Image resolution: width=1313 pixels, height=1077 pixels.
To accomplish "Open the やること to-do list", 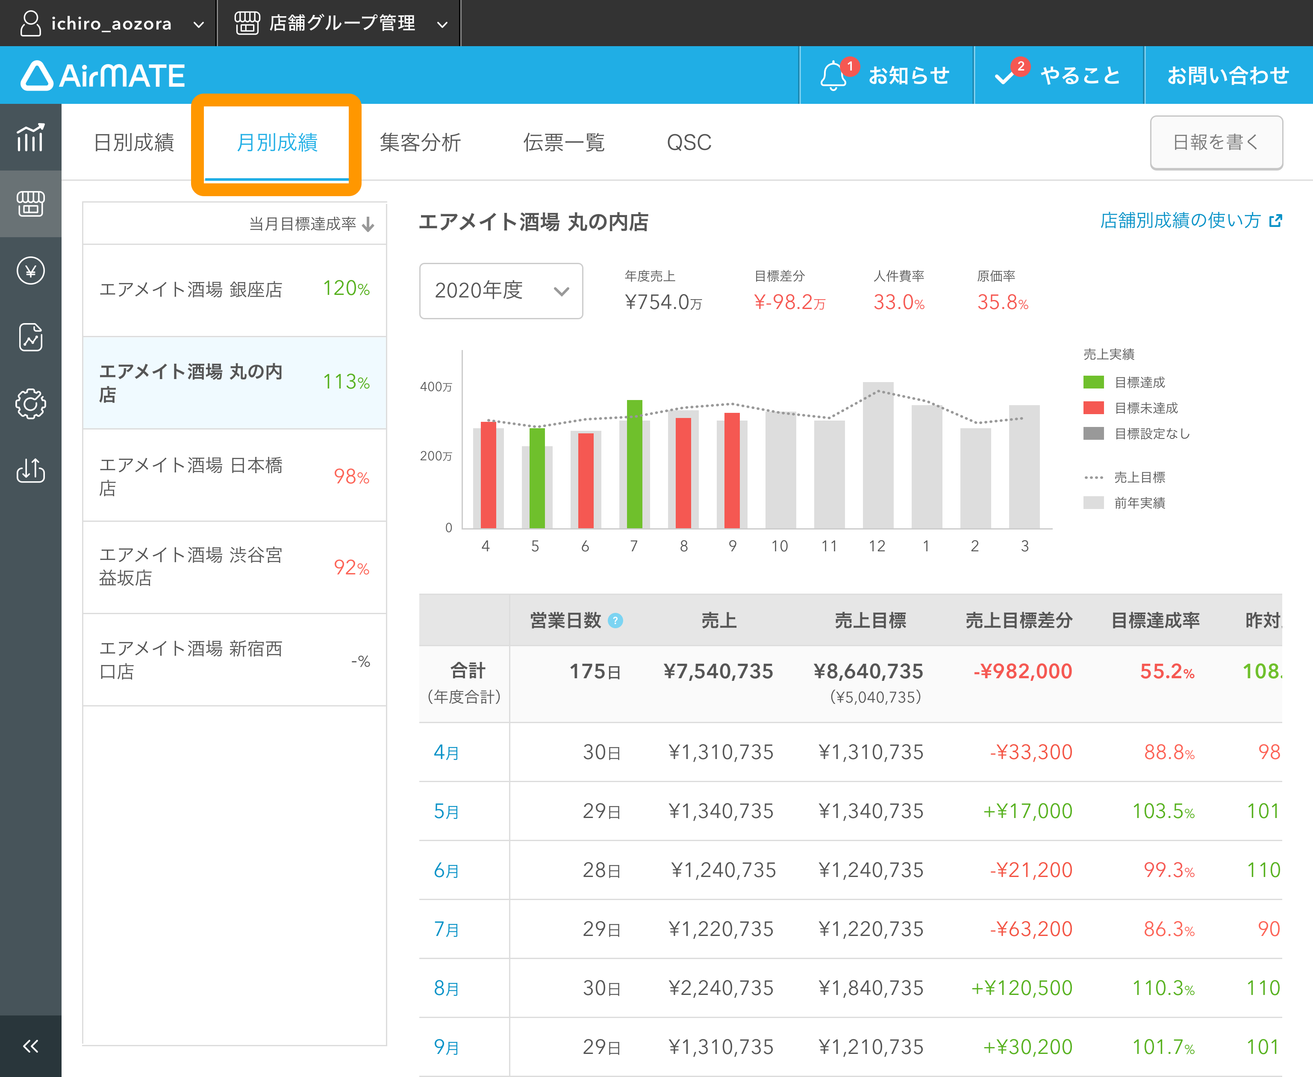I will click(1059, 75).
